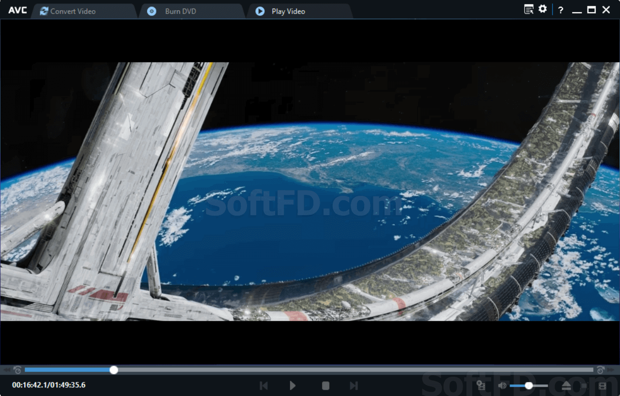
Task: Mute audio via the speaker icon
Action: [x=502, y=385]
